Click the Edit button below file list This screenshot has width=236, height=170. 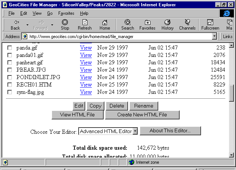tap(79, 106)
